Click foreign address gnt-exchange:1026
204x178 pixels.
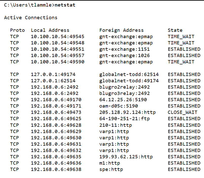(x=124, y=56)
